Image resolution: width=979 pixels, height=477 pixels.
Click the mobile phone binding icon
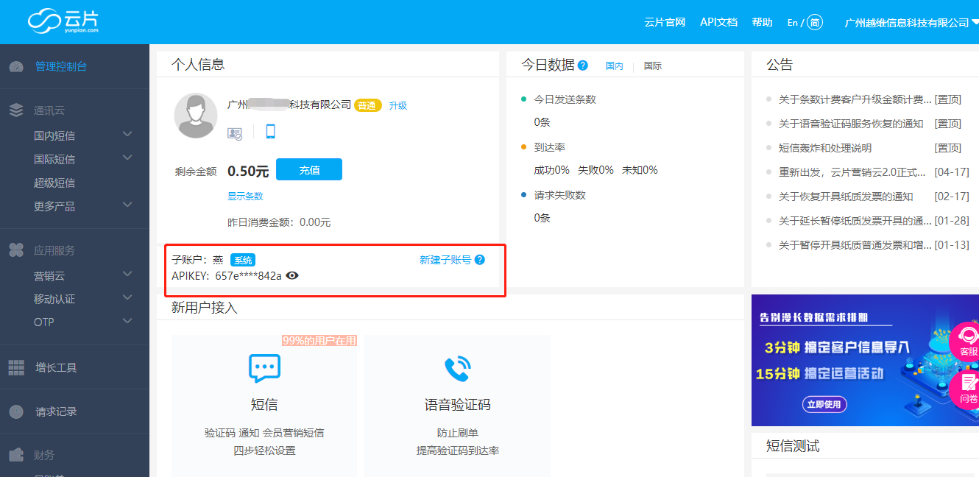270,132
